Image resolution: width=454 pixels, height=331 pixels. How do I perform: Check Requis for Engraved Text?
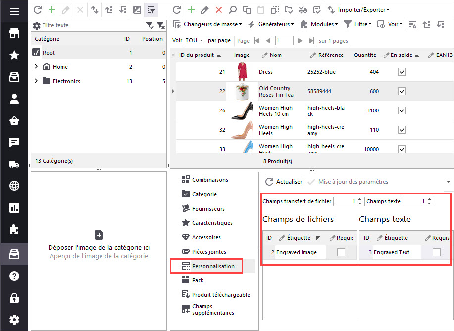(437, 252)
